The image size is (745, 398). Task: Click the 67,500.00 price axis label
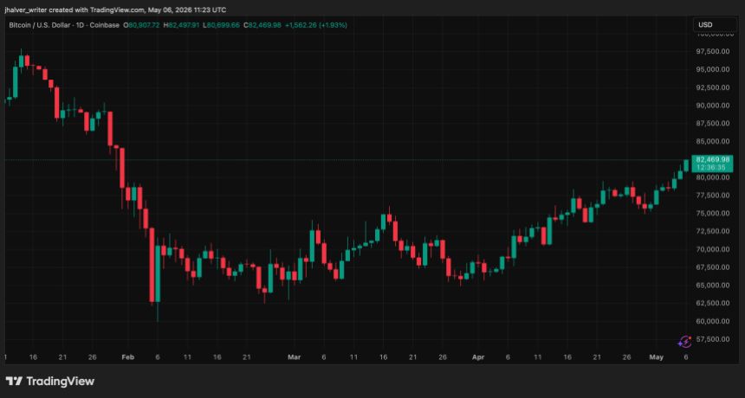tap(713, 267)
